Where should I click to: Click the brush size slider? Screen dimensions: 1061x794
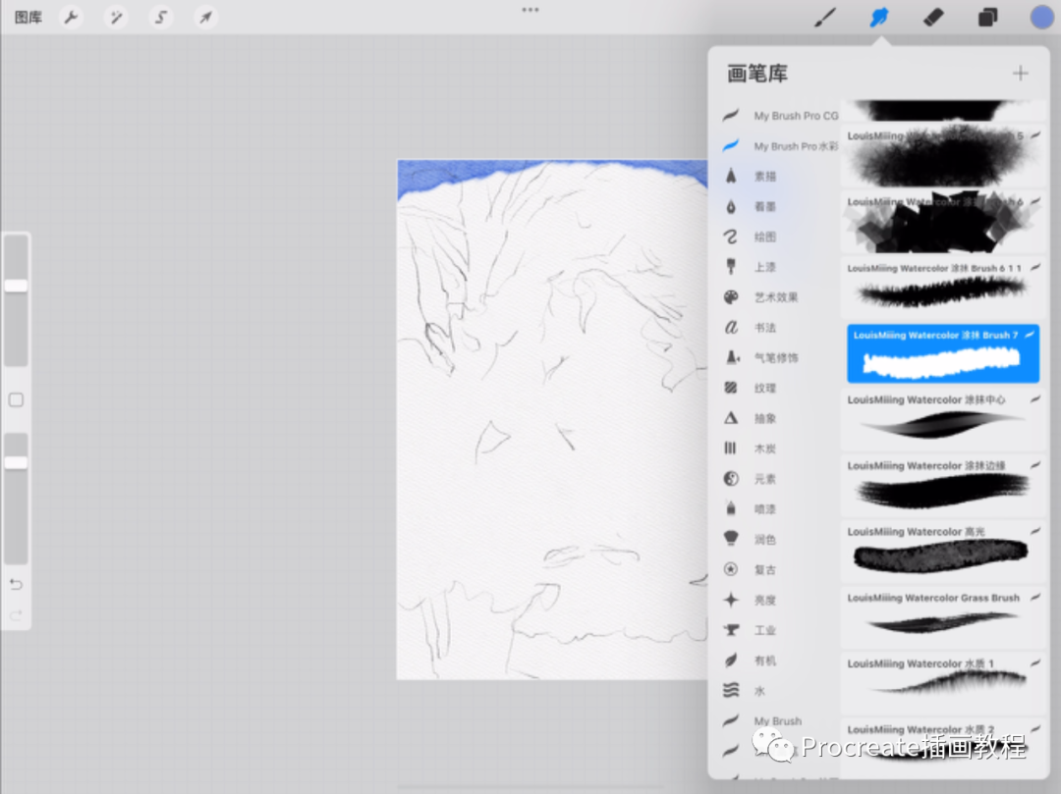click(x=17, y=300)
